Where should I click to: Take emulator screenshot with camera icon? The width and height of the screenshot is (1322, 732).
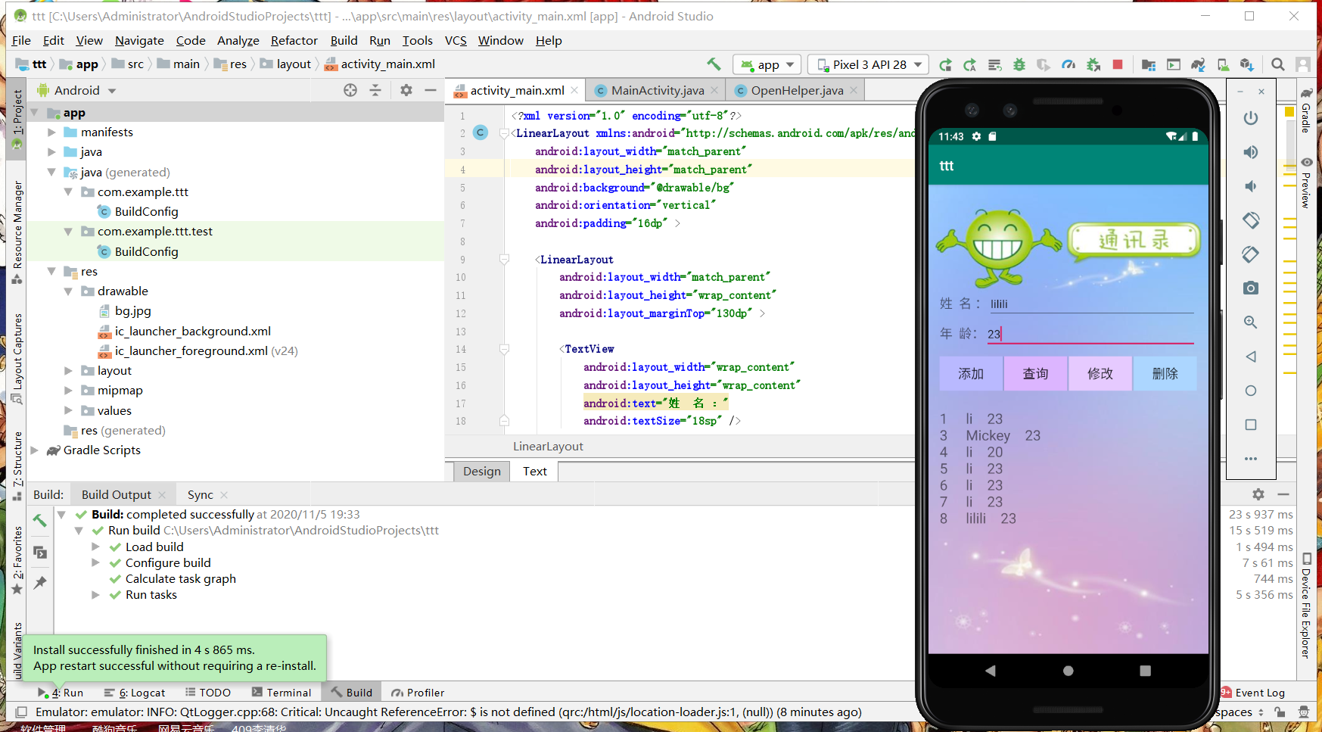pyautogui.click(x=1251, y=288)
